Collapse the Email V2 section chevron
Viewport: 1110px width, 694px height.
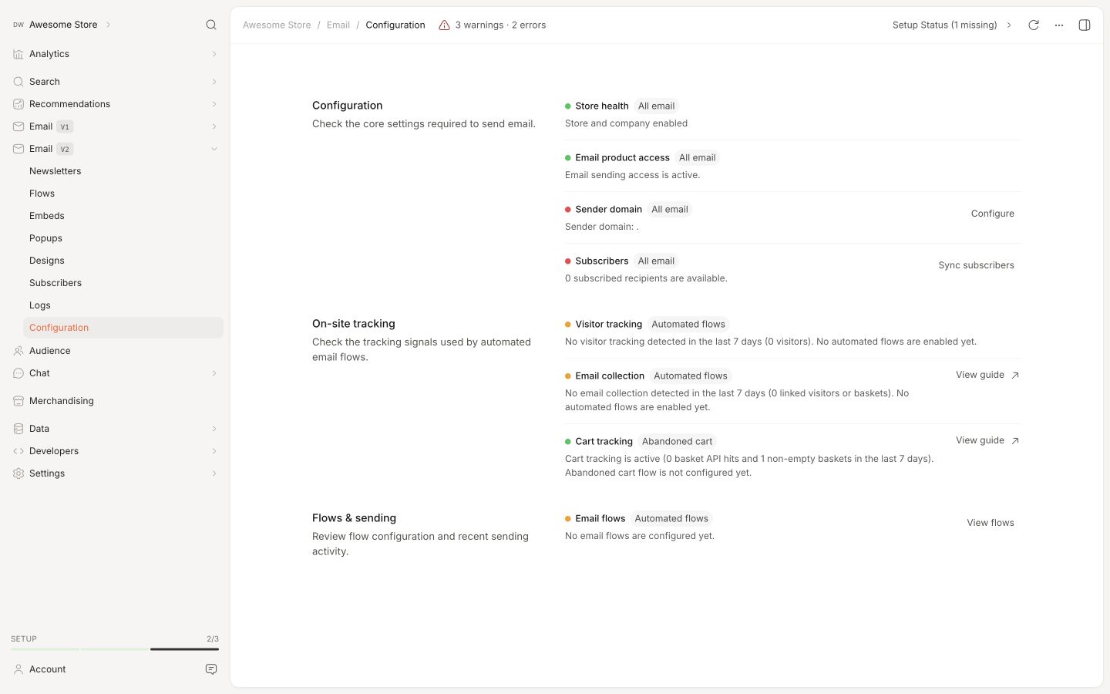(x=214, y=149)
